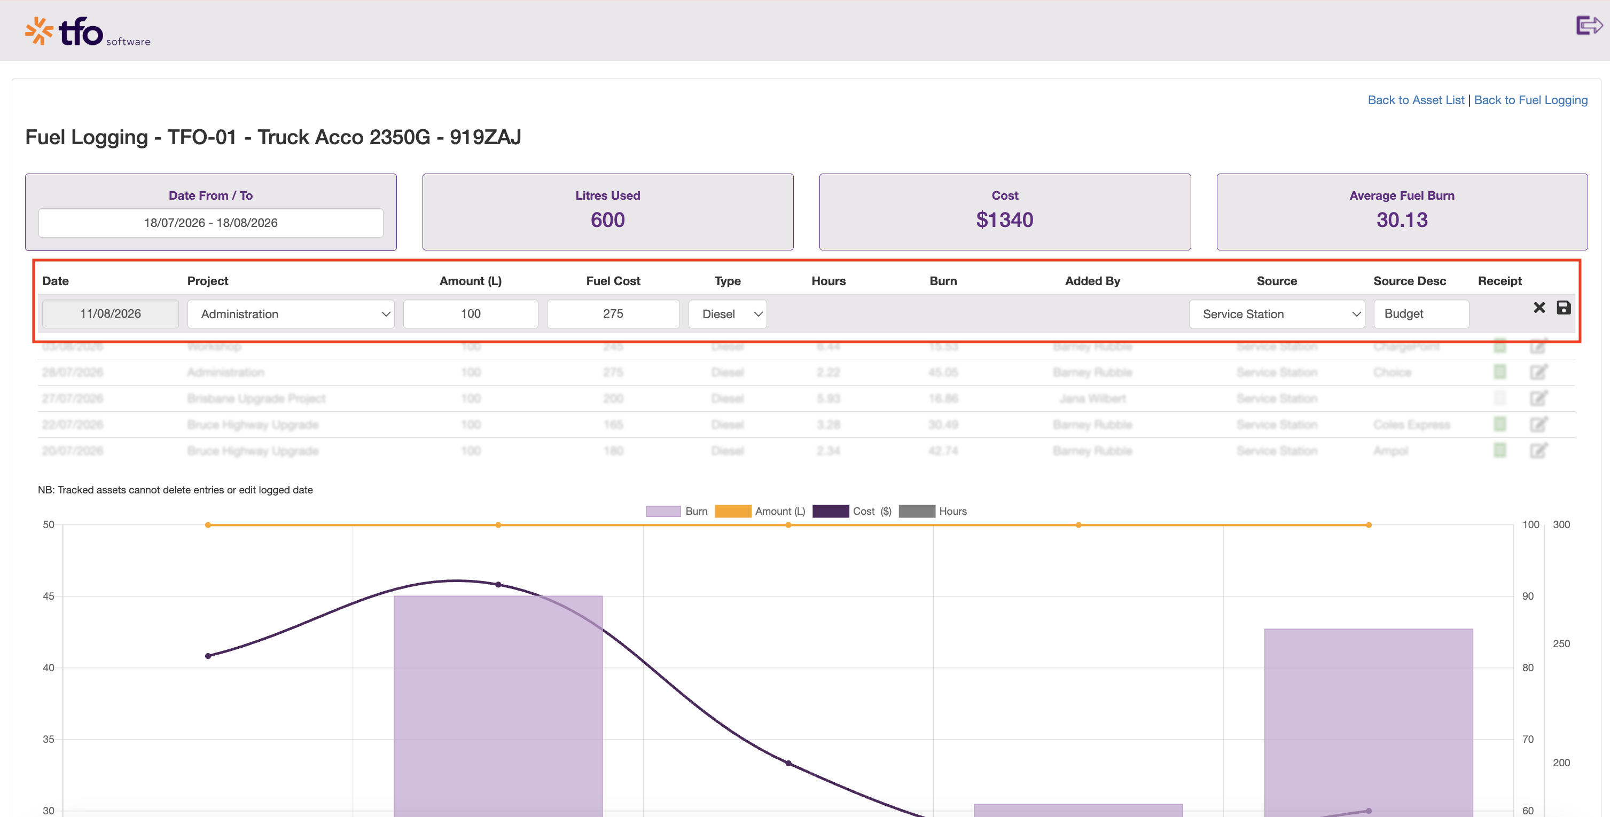Edit the 28/07/2026 Administration entry

tap(1538, 372)
